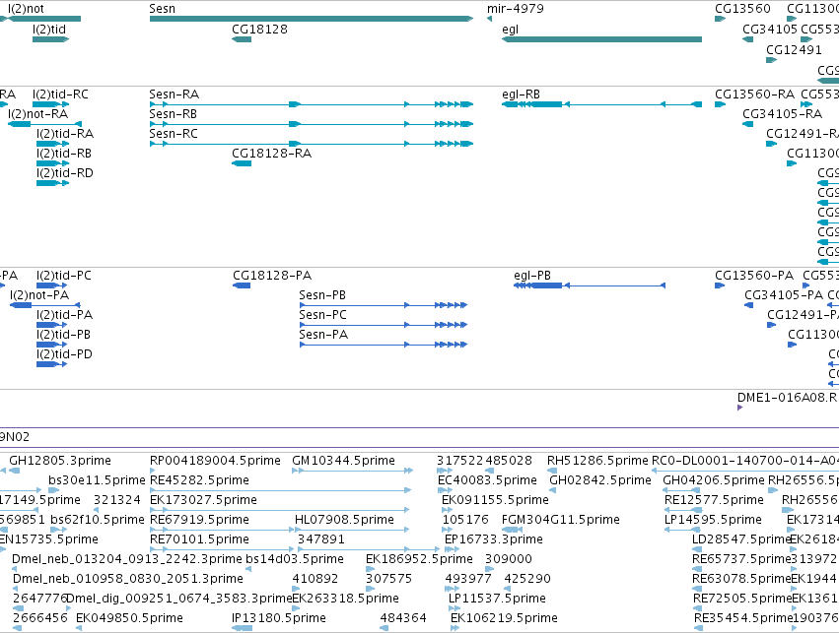Open the EK173027.5prime EST
The image size is (839, 633).
coord(279,510)
